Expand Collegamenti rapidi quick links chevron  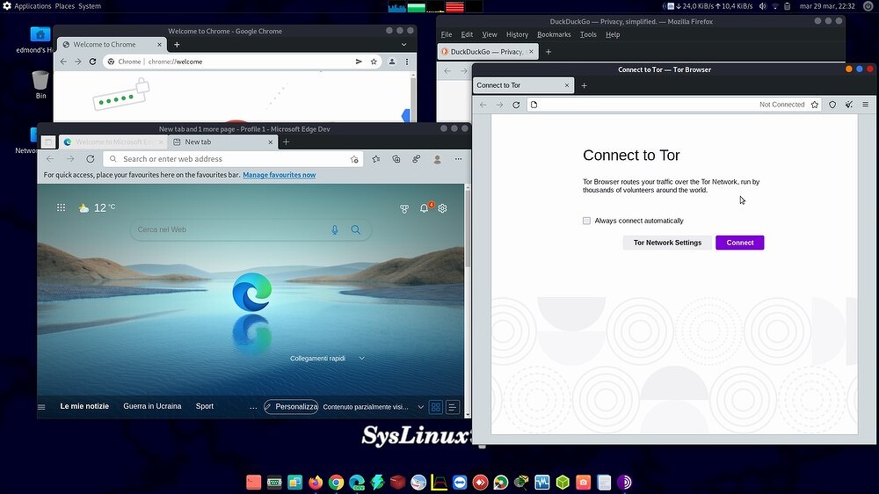361,359
